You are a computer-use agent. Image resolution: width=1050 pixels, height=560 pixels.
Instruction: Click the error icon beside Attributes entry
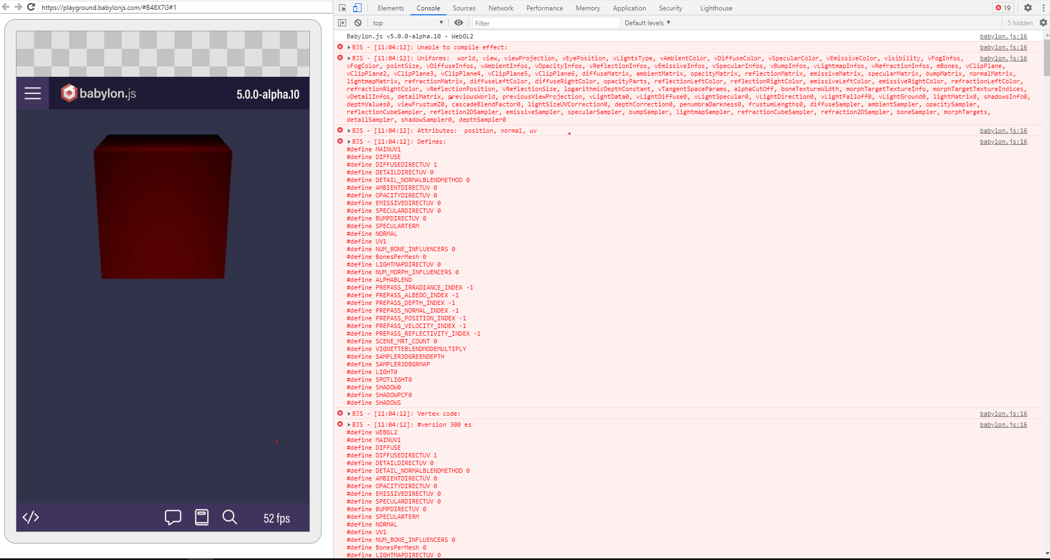point(340,130)
